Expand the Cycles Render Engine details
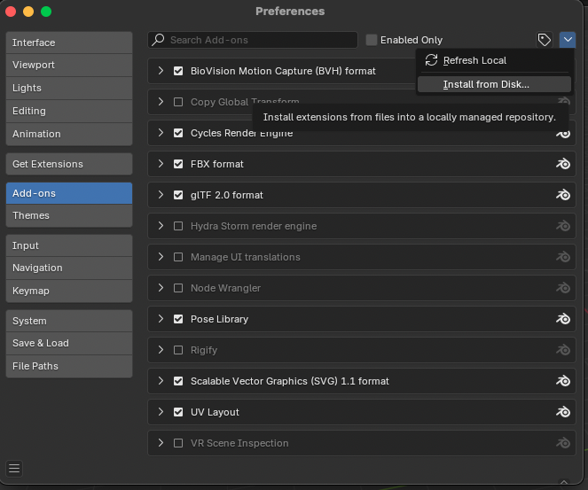 161,133
